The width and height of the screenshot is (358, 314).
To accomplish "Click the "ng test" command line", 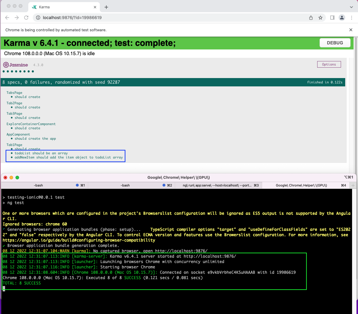I will tap(13, 203).
